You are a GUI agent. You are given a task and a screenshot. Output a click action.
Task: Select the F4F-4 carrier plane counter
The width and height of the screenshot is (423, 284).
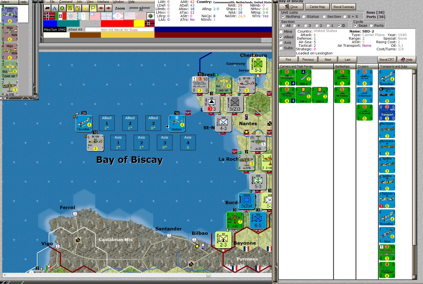303,95
